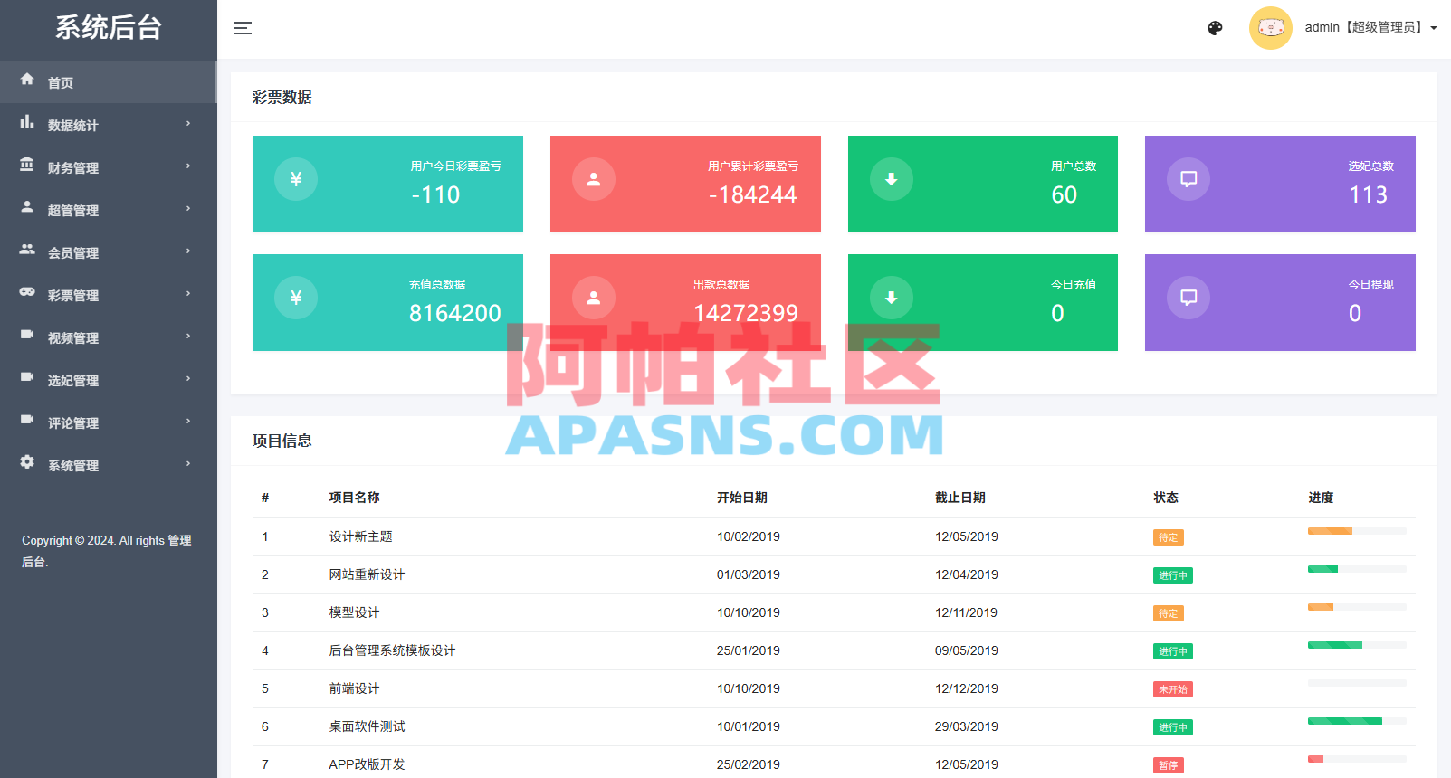The width and height of the screenshot is (1451, 778).
Task: Click the 14272399 出款总数据 value
Action: tap(746, 313)
